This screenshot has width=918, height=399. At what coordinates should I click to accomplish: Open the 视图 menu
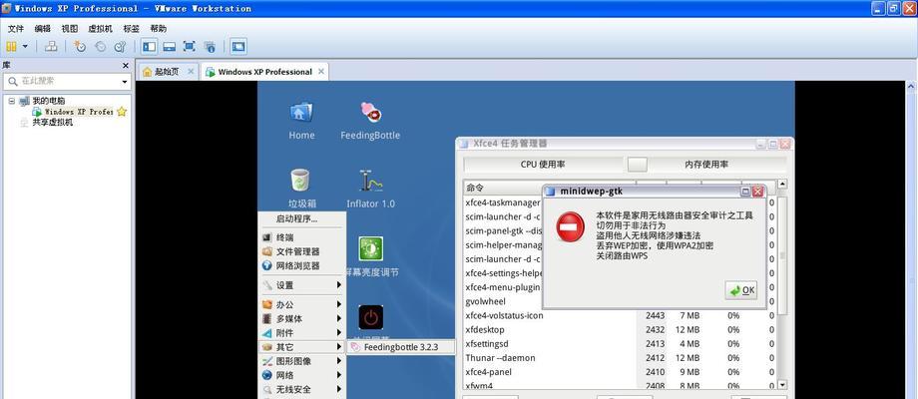tap(70, 28)
